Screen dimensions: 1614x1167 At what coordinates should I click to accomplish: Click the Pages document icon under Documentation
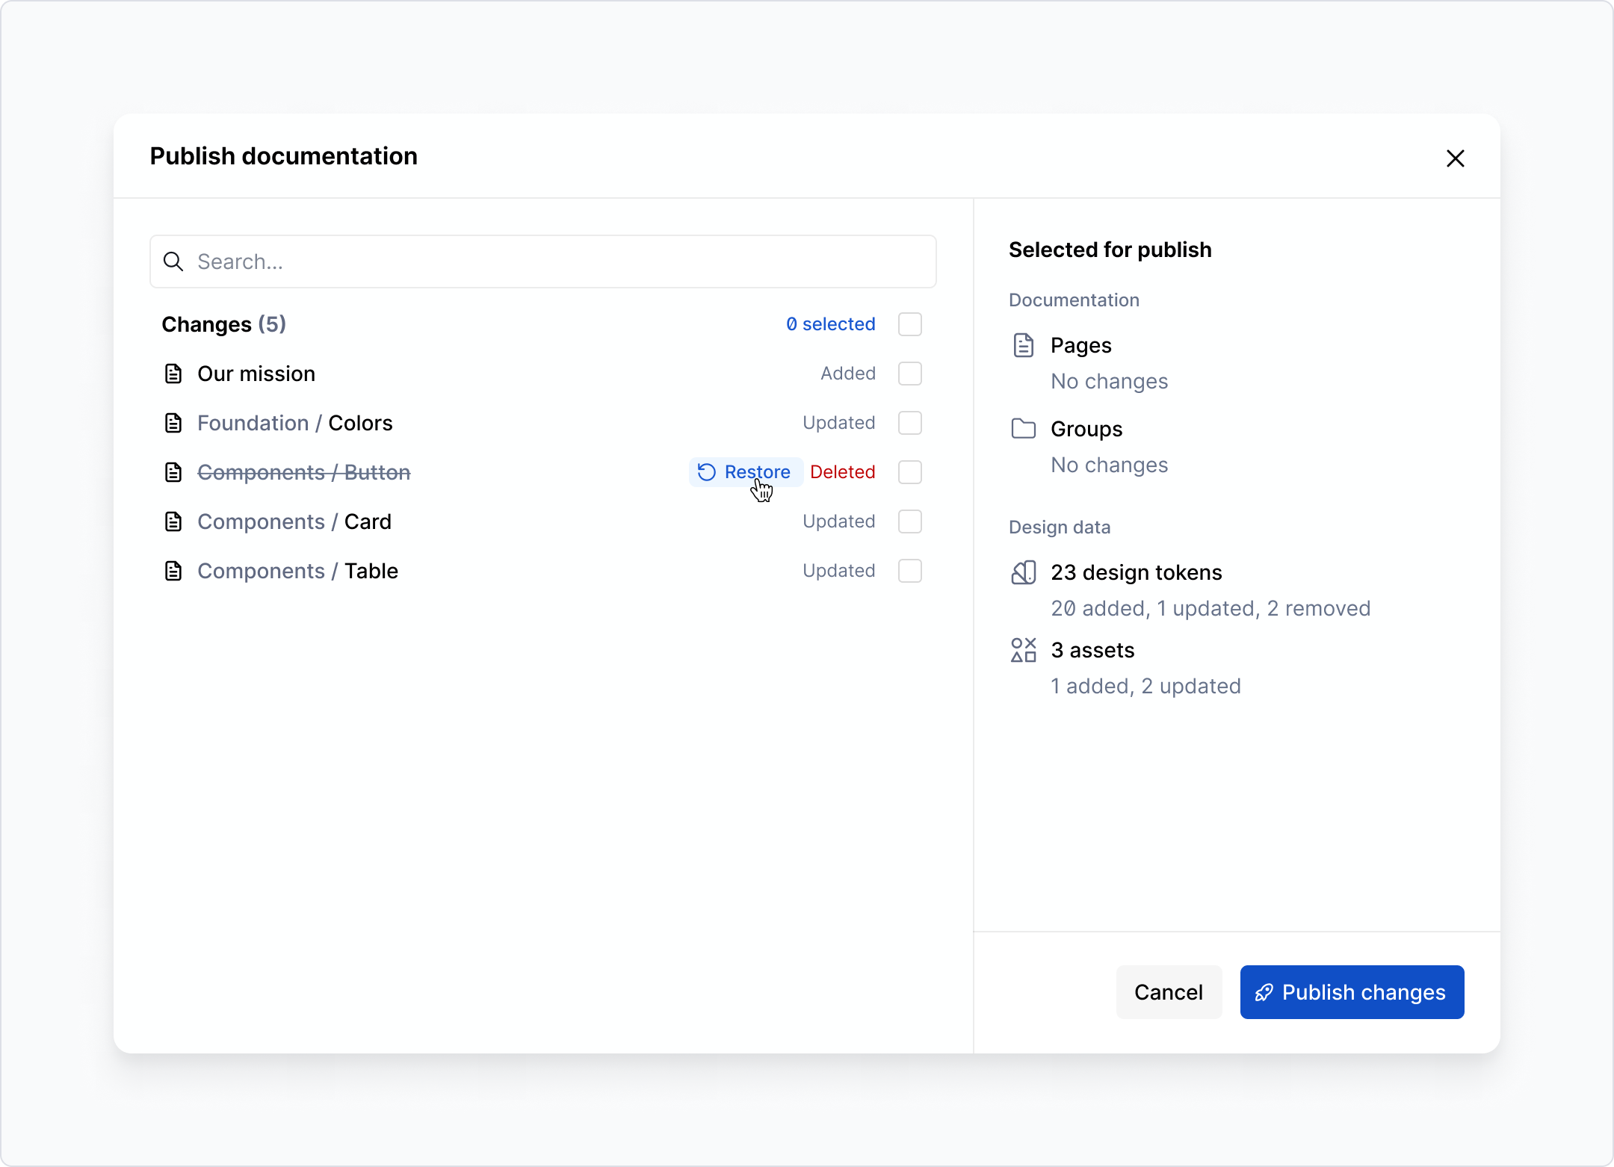click(x=1024, y=344)
